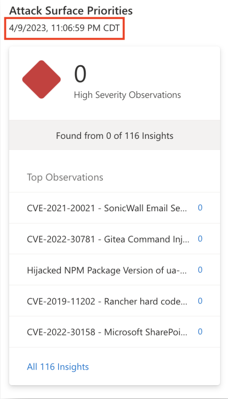
Task: Click the Top Observations heading
Action: pos(65,177)
